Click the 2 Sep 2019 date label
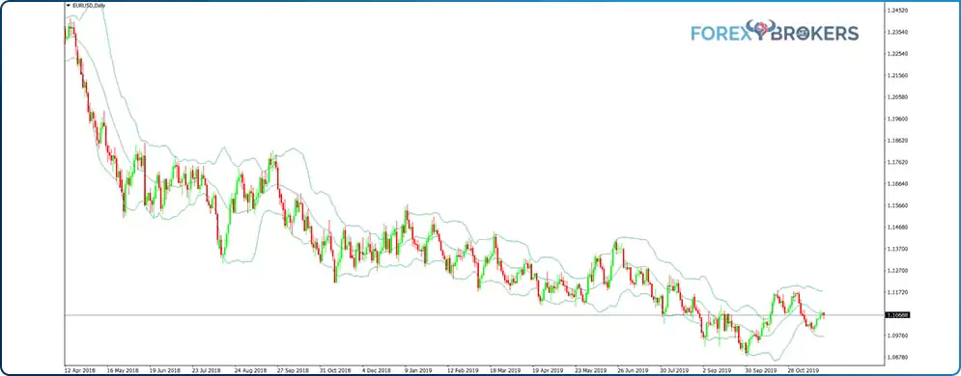The width and height of the screenshot is (961, 376). pyautogui.click(x=716, y=370)
